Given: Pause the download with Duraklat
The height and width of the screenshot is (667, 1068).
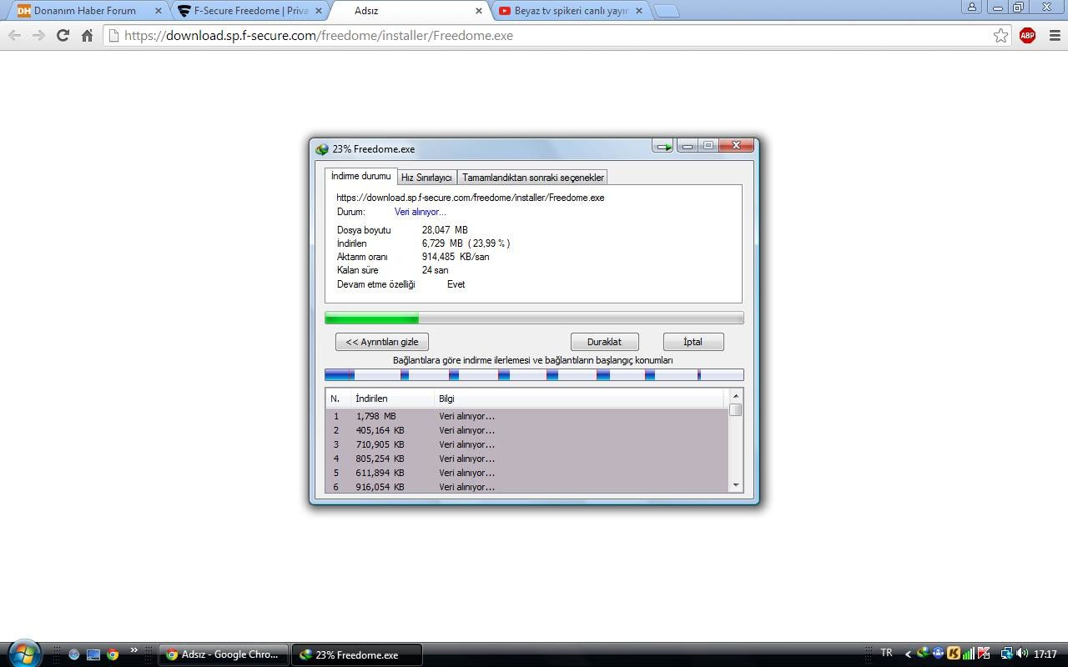Looking at the screenshot, I should [604, 342].
